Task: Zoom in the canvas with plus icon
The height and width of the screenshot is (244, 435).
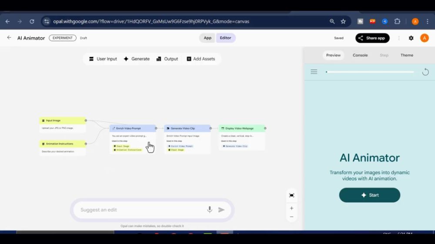Action: (x=291, y=208)
